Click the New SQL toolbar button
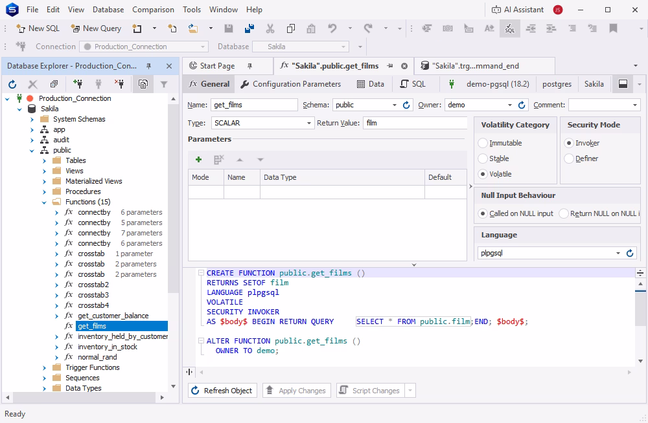 pyautogui.click(x=38, y=28)
